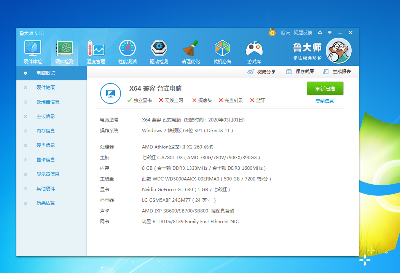
Task: Click 生成报表 generate report text
Action: [342, 72]
